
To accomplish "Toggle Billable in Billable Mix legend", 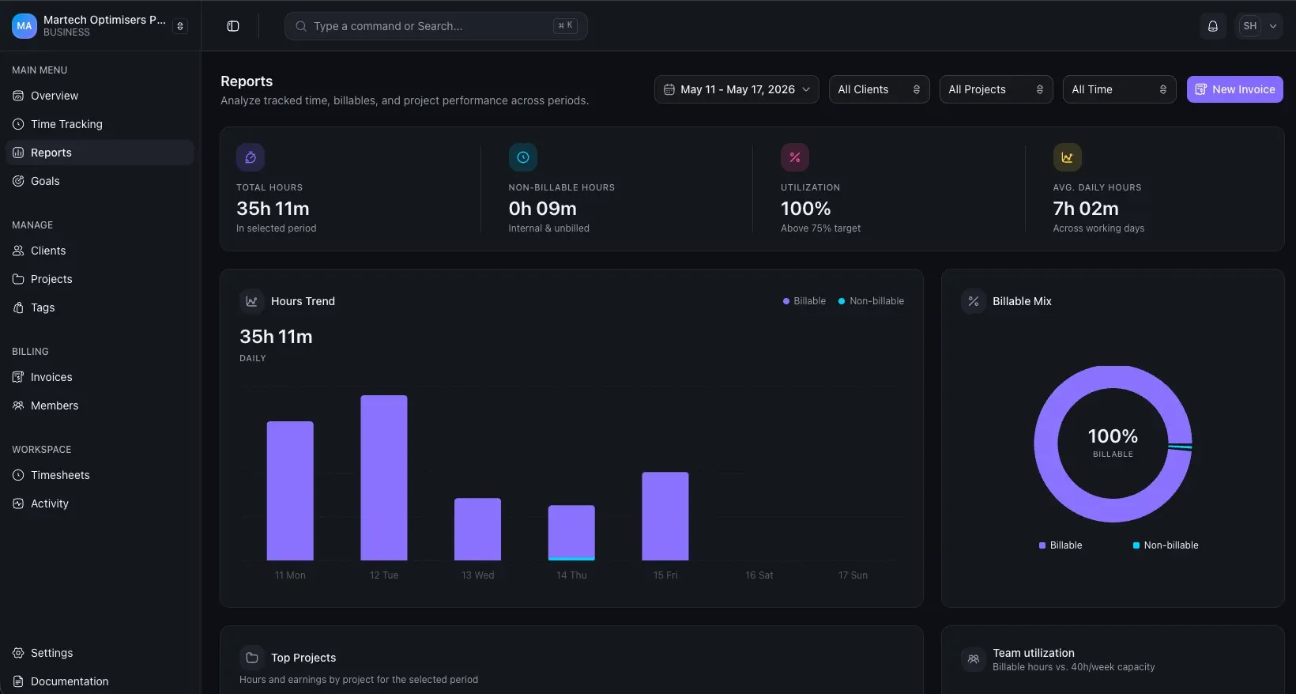I will (x=1061, y=545).
